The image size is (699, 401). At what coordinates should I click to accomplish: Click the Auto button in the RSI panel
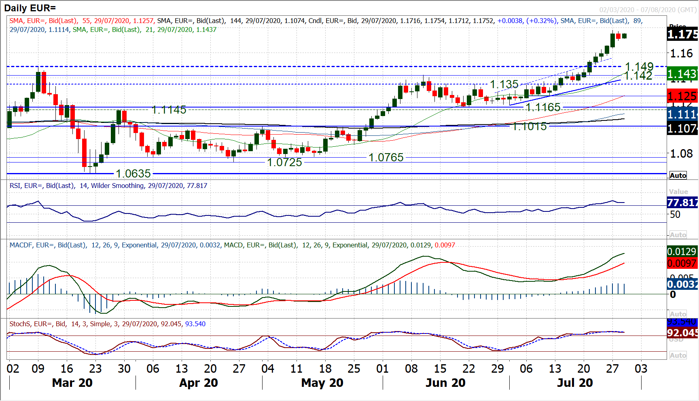click(x=678, y=234)
